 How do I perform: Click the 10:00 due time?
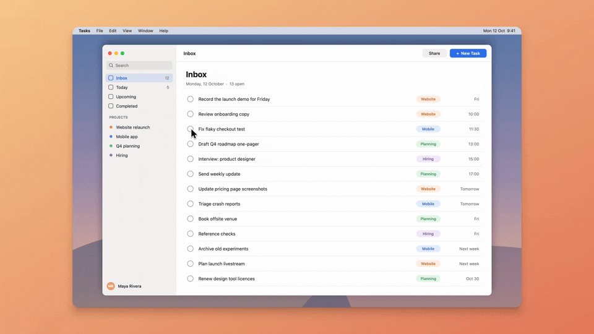473,114
